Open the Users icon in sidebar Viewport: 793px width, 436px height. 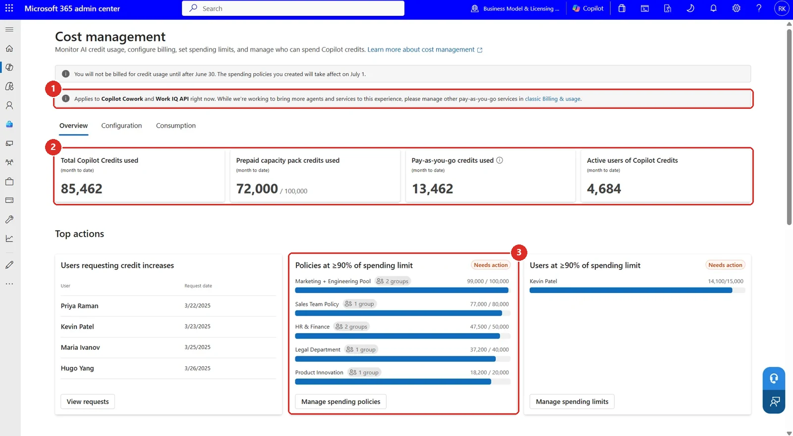pyautogui.click(x=9, y=105)
